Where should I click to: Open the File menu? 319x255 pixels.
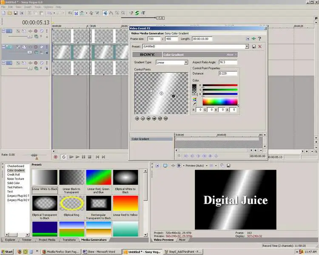point(3,7)
